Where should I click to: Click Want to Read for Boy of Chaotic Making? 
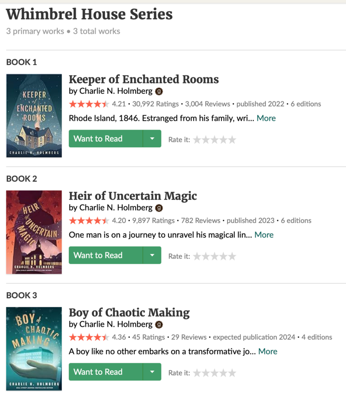(105, 372)
